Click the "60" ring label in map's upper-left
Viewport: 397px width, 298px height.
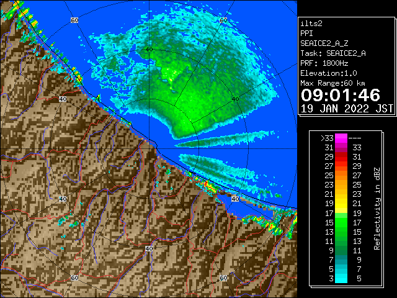74,20
